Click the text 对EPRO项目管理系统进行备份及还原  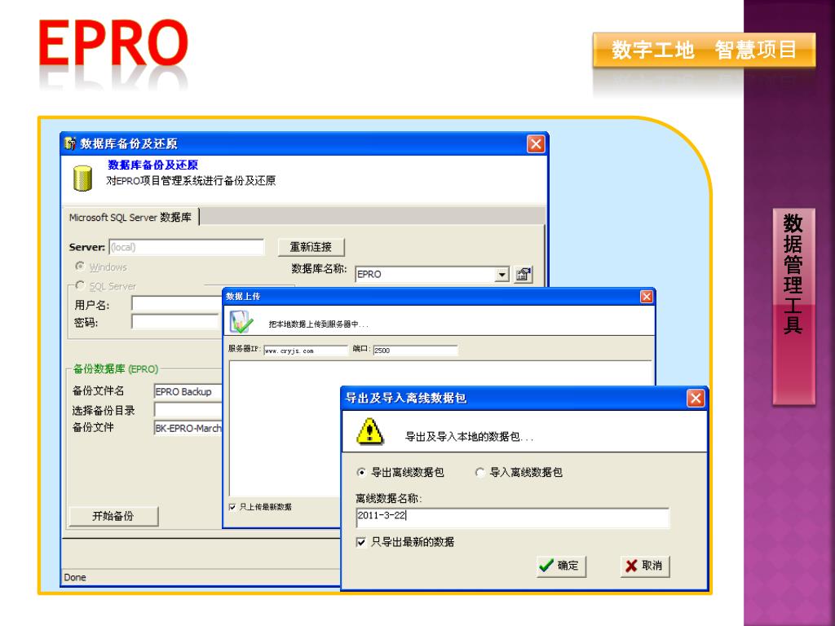click(191, 181)
